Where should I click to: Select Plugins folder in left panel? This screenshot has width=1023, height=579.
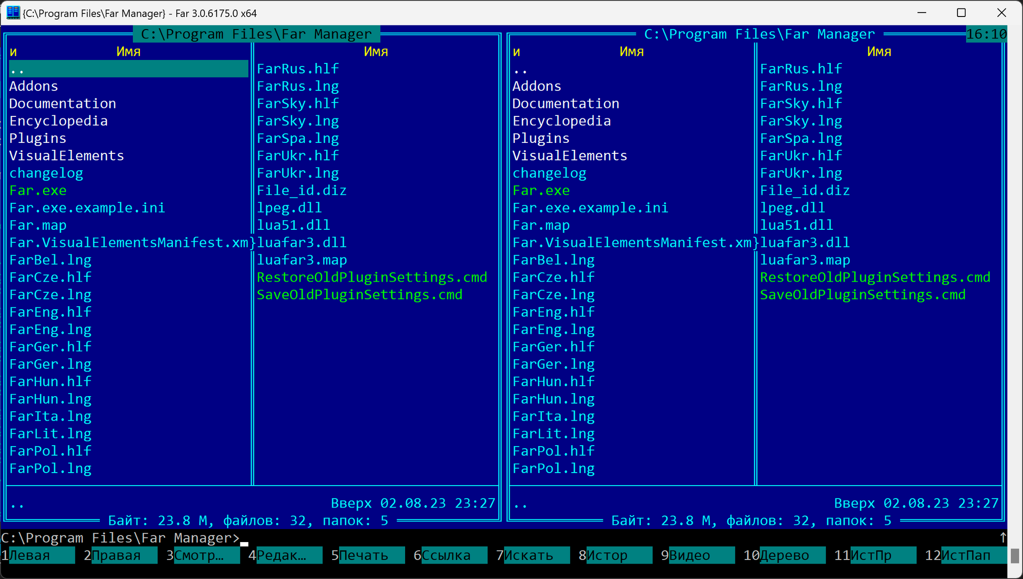(37, 138)
